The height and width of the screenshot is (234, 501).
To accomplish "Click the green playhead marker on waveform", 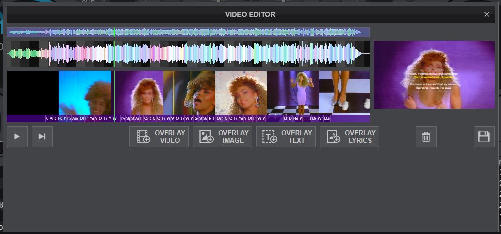I will tap(114, 54).
